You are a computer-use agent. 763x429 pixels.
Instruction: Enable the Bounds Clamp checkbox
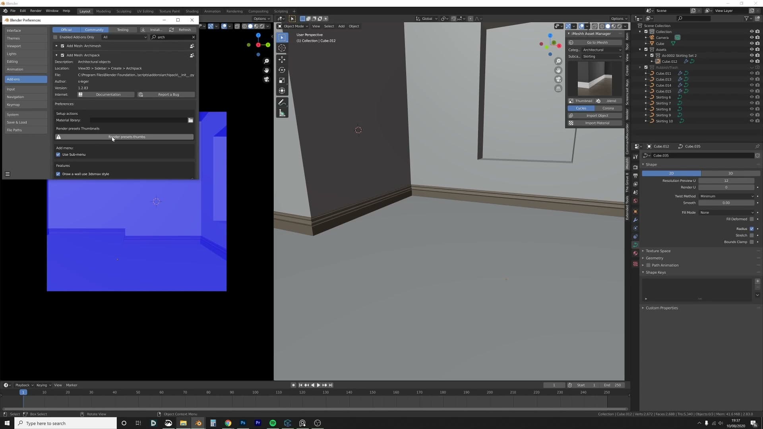point(751,242)
